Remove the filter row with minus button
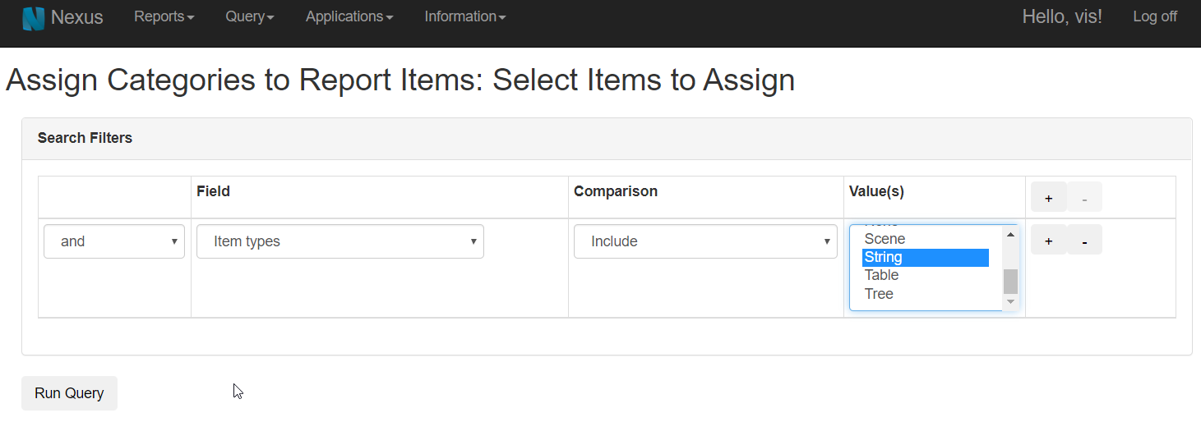 pyautogui.click(x=1084, y=241)
